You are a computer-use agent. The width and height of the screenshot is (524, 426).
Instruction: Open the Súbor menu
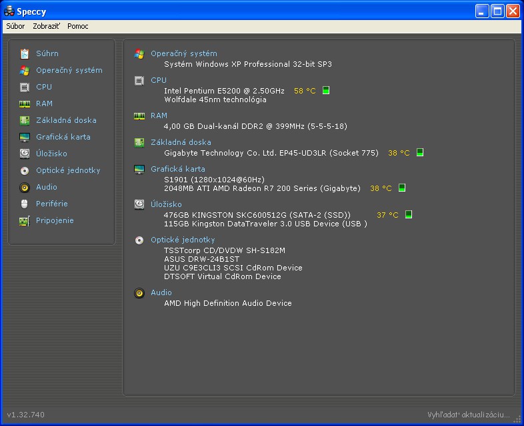[x=15, y=26]
